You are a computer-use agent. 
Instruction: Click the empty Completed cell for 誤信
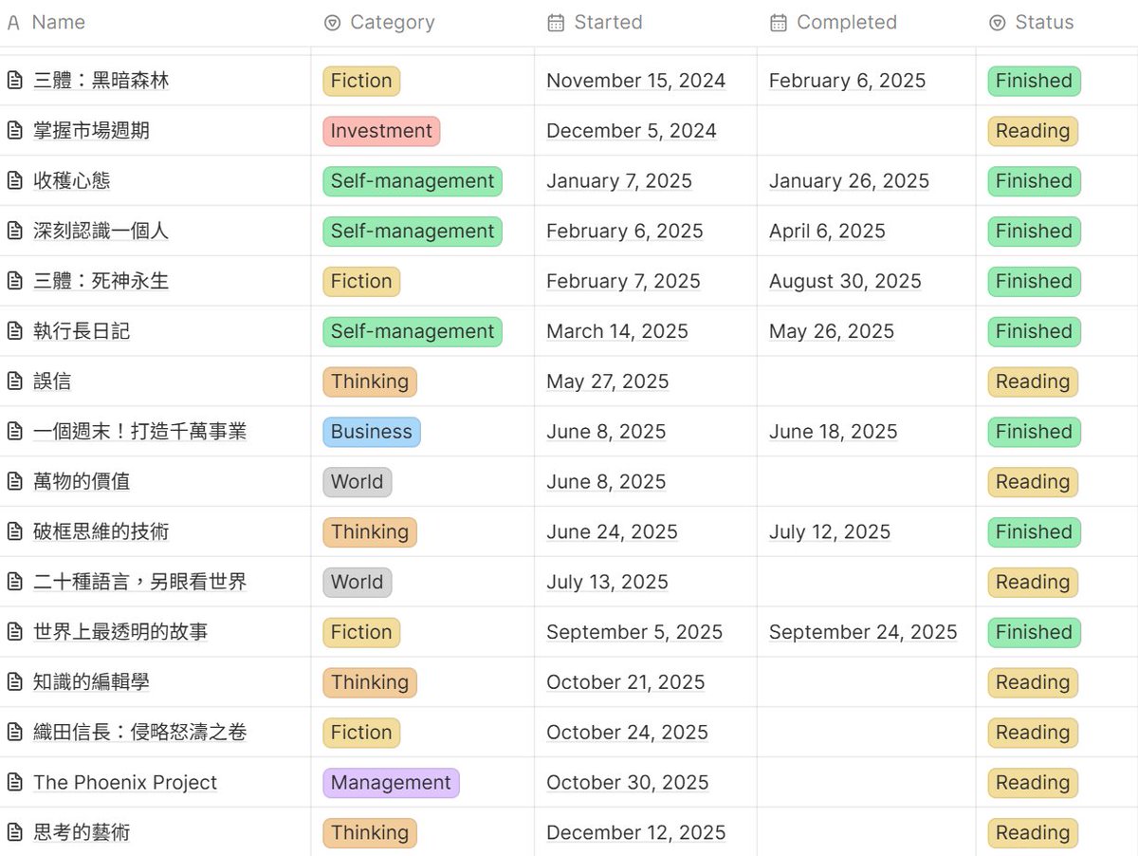[867, 381]
